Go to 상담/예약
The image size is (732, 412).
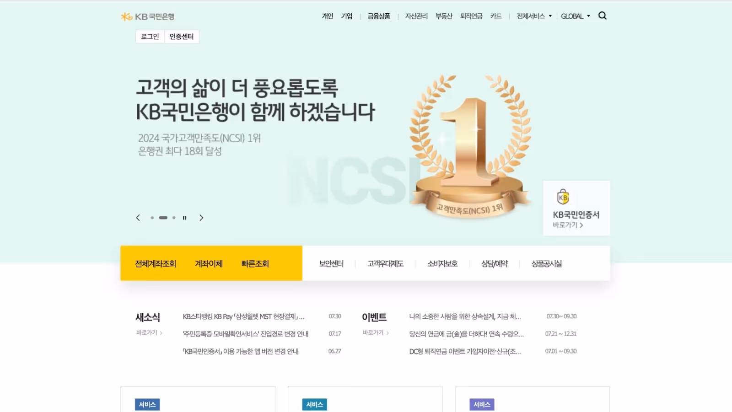point(495,263)
